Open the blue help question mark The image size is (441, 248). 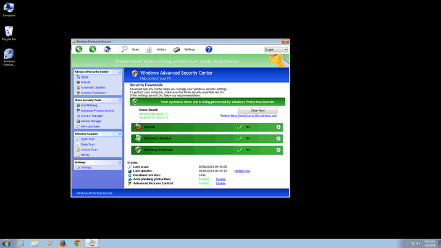click(x=209, y=49)
